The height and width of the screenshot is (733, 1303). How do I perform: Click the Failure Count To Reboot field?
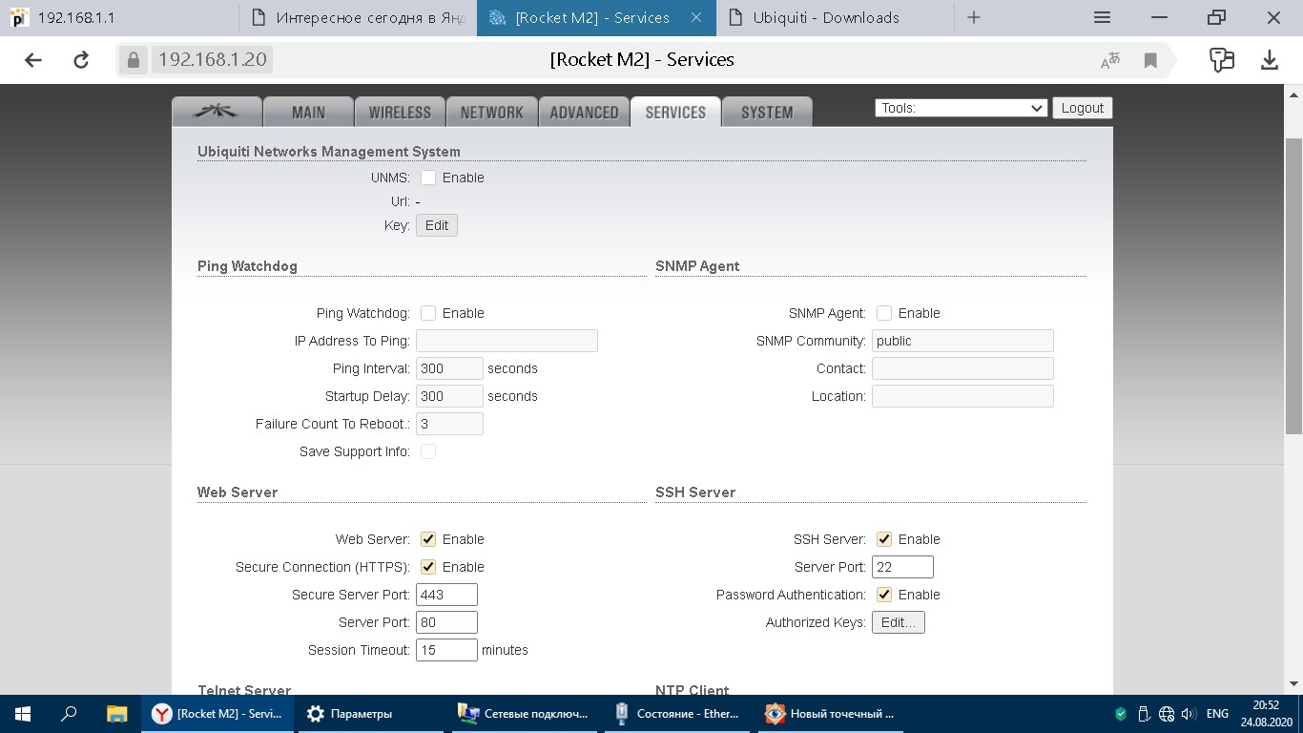coord(449,424)
